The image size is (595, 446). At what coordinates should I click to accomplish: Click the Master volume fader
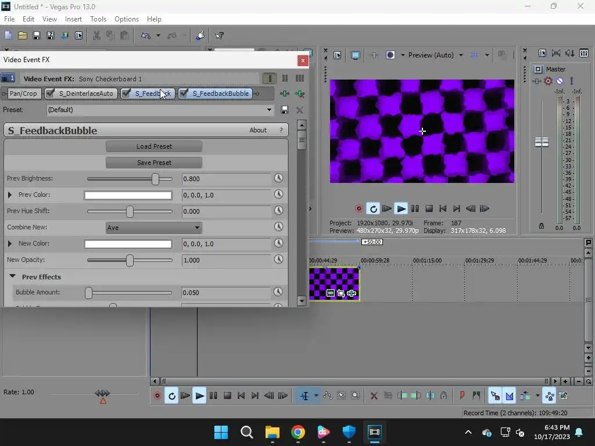pyautogui.click(x=542, y=142)
